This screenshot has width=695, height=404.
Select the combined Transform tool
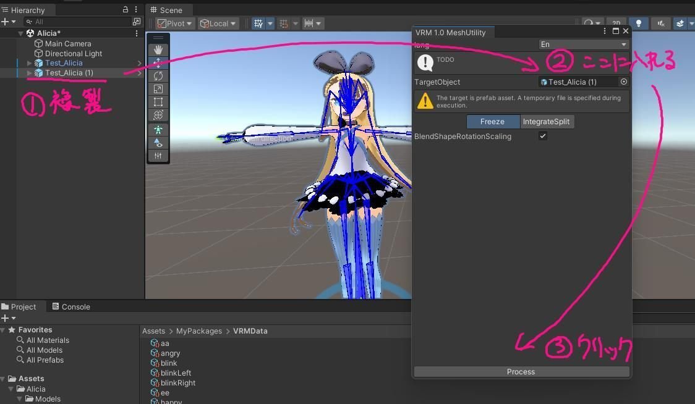tap(158, 115)
